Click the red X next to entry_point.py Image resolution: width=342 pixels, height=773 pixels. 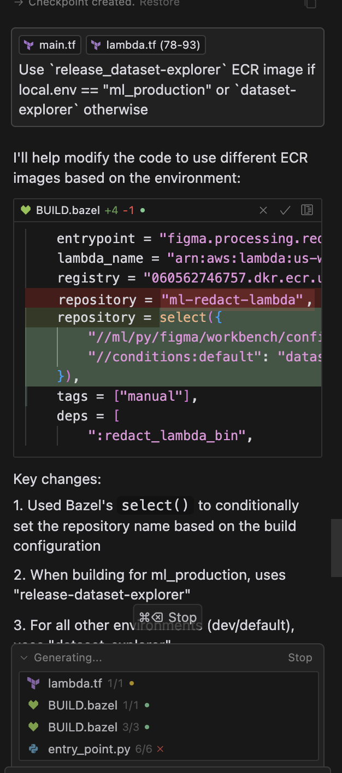click(x=160, y=749)
